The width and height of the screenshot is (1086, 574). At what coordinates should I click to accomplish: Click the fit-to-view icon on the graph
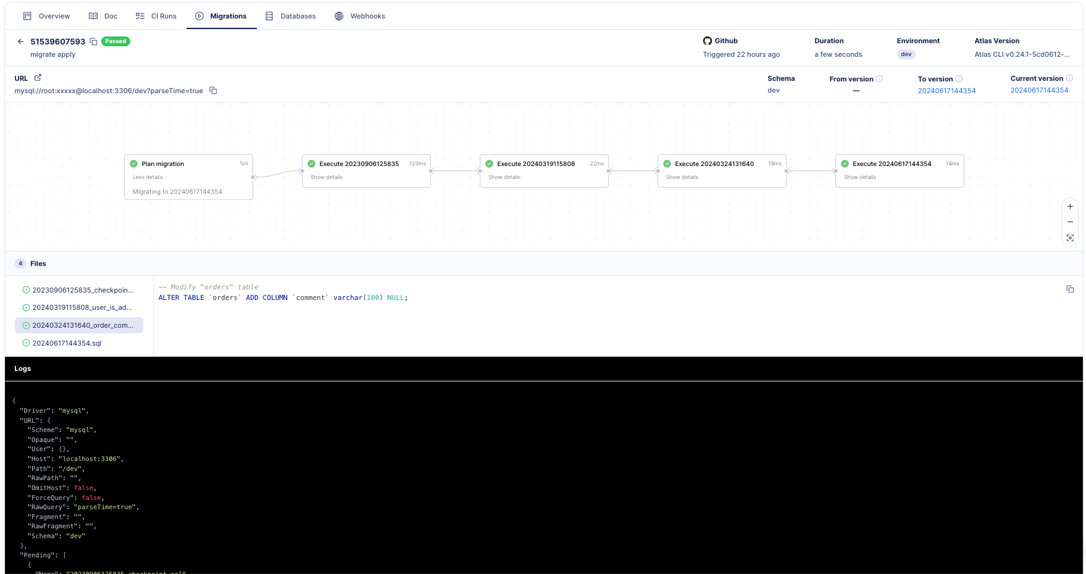point(1070,238)
